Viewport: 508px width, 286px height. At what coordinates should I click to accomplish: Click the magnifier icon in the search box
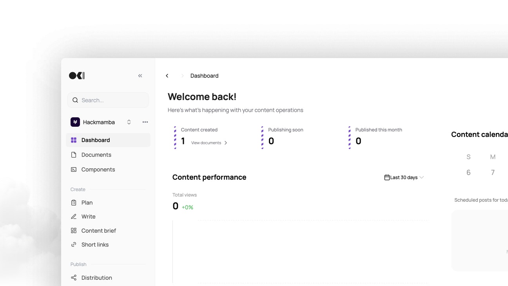pyautogui.click(x=75, y=100)
